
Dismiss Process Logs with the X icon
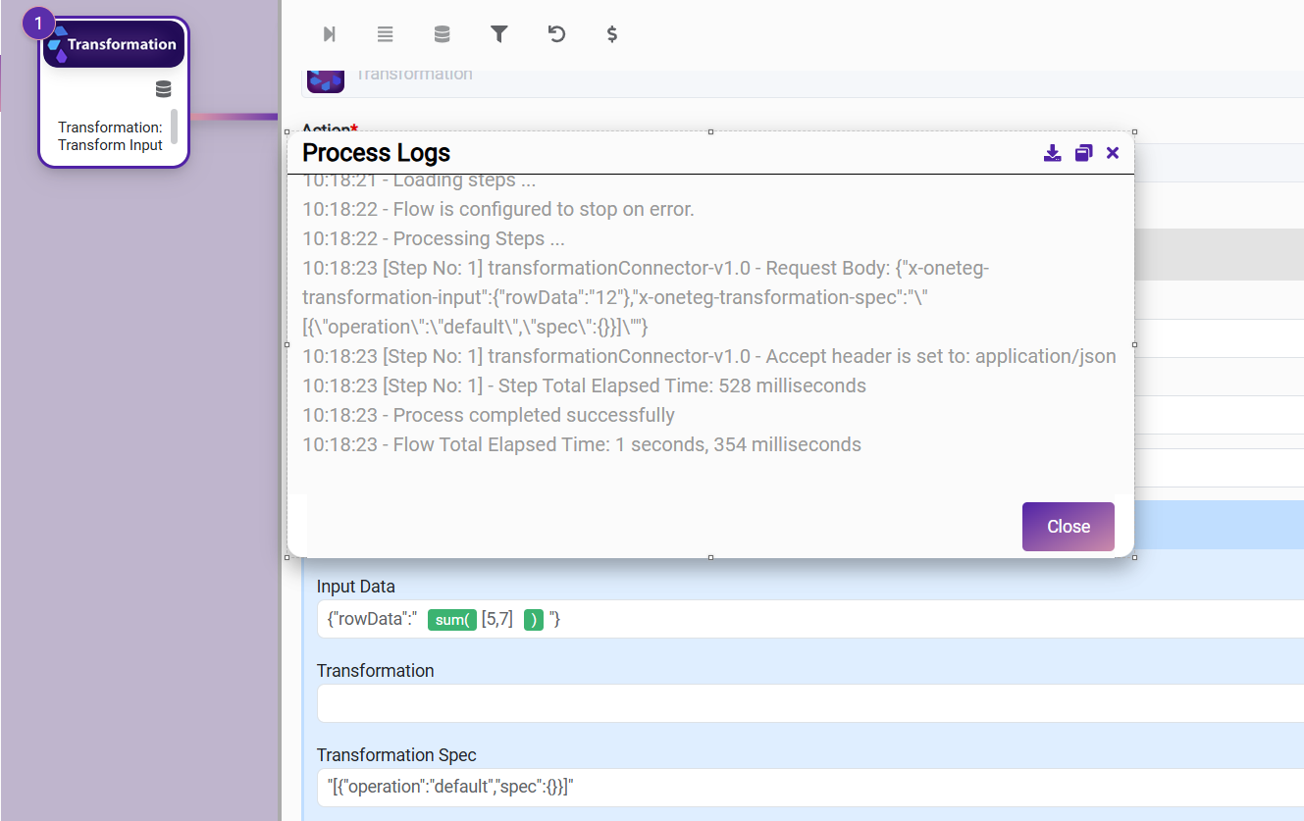point(1113,153)
